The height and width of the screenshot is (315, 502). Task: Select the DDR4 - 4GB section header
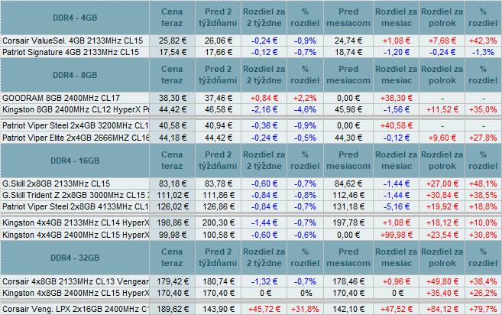click(x=75, y=18)
